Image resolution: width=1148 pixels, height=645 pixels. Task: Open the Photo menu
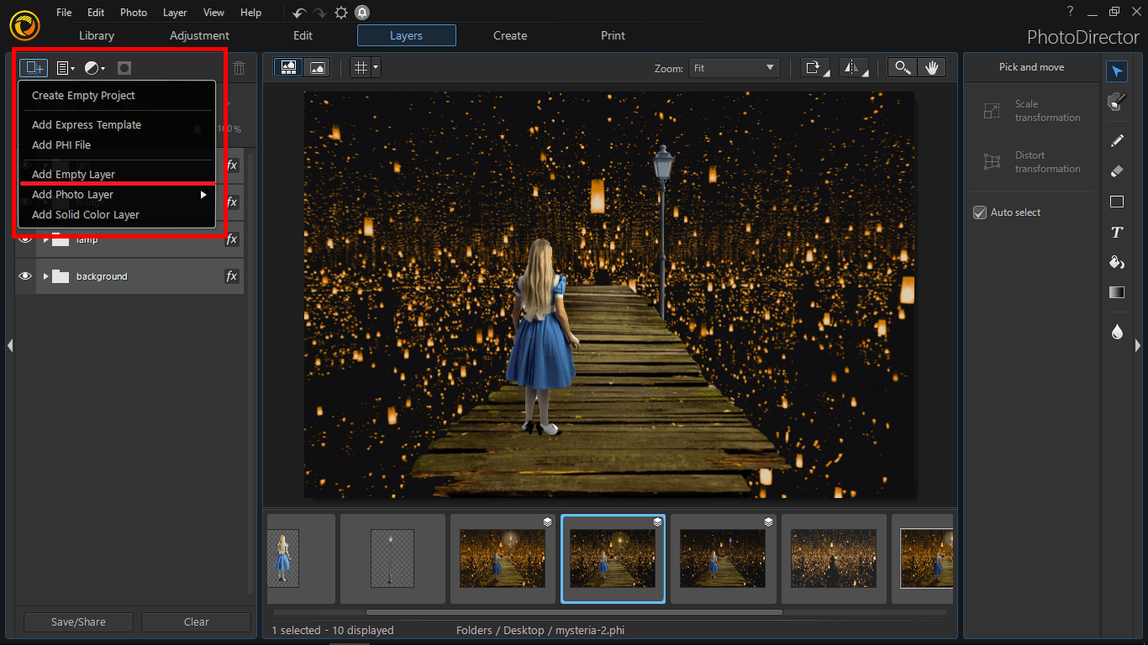point(134,13)
